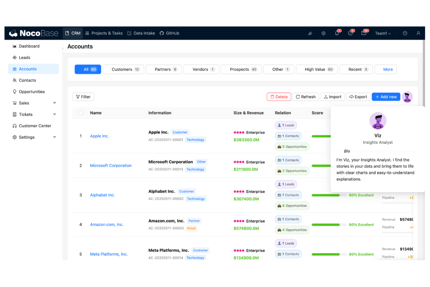Open the GitHub repository link icon
This screenshot has width=430, height=287.
coord(169,33)
